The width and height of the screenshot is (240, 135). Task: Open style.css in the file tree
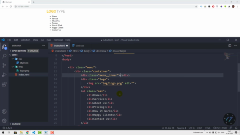pos(24,63)
